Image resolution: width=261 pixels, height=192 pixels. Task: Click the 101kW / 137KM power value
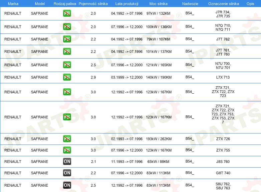point(159,52)
